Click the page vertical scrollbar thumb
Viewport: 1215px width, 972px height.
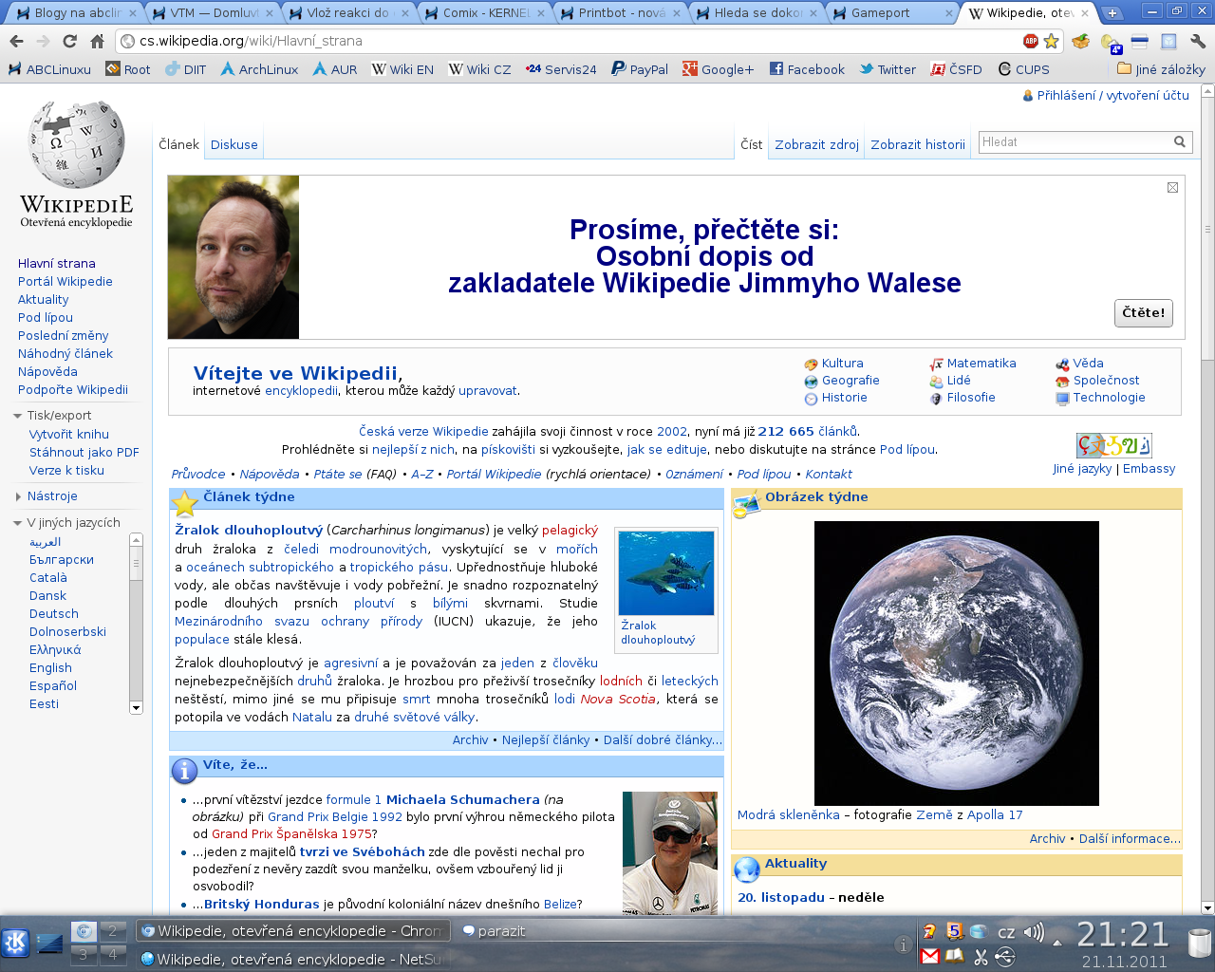pyautogui.click(x=1207, y=228)
